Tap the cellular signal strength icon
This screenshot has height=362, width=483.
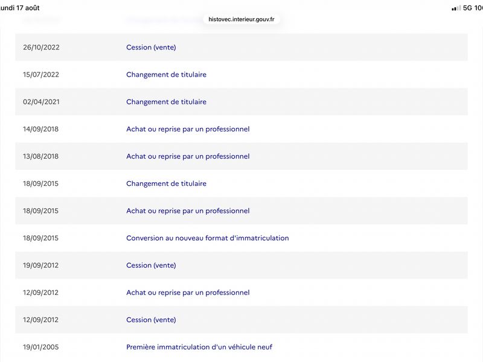click(456, 8)
